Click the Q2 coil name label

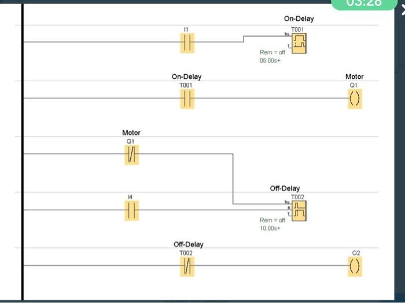356,253
